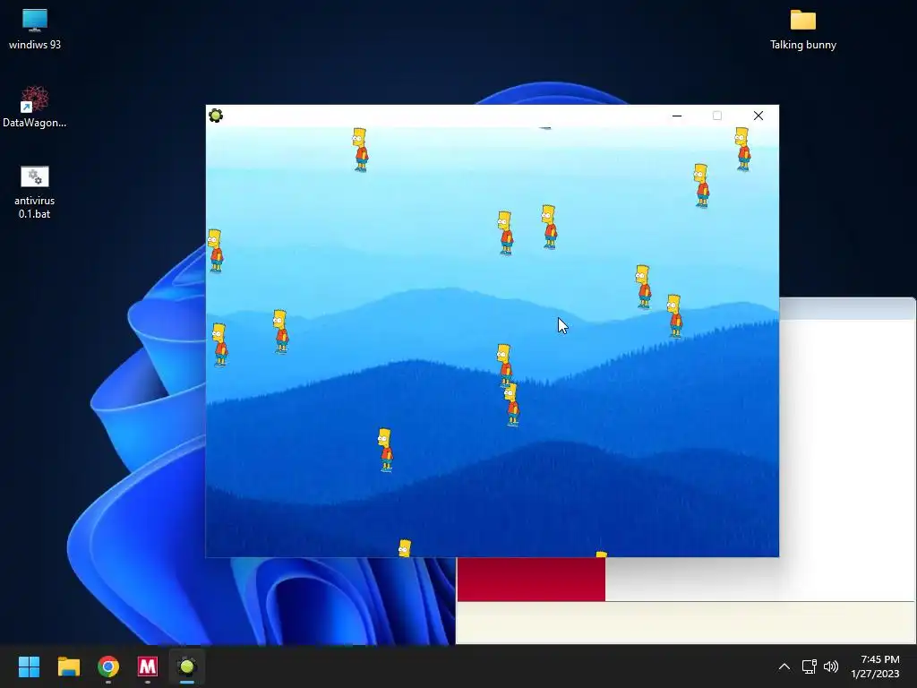
Task: Click the red block in the background window
Action: click(531, 579)
